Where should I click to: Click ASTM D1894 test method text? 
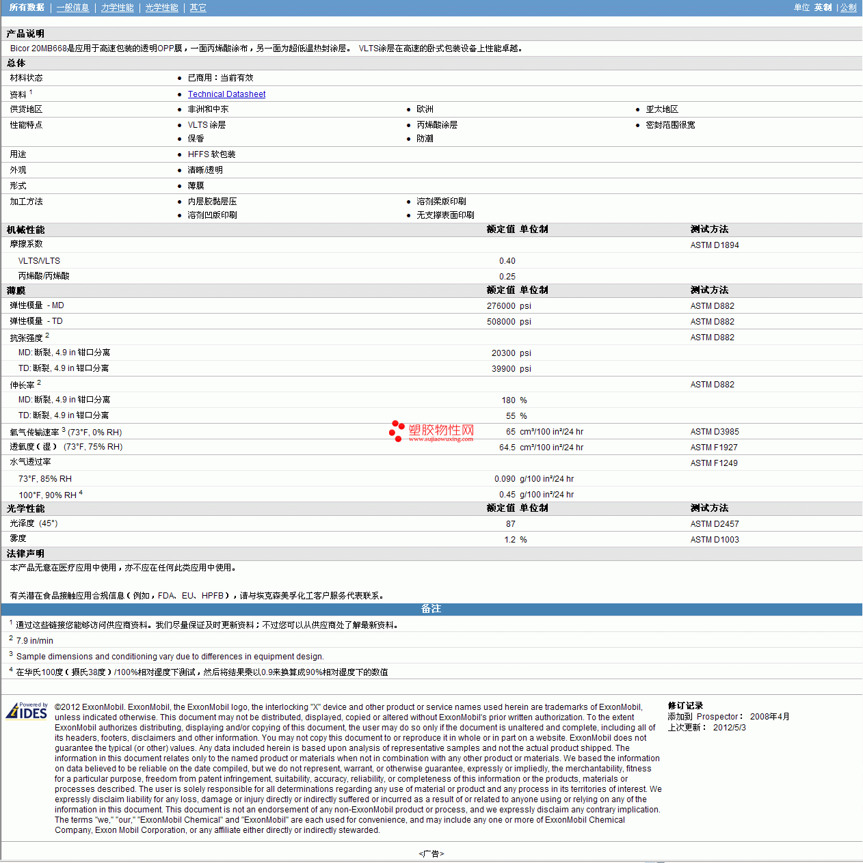[715, 245]
